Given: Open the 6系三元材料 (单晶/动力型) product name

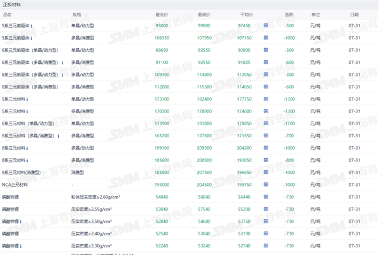Looking at the screenshot, I should (28, 123).
